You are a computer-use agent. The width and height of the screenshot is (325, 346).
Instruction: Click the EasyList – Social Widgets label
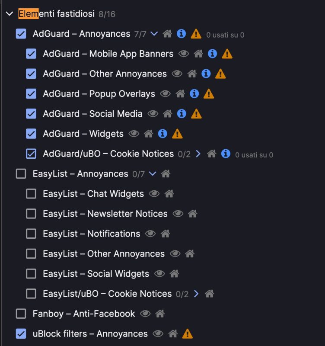click(x=96, y=274)
